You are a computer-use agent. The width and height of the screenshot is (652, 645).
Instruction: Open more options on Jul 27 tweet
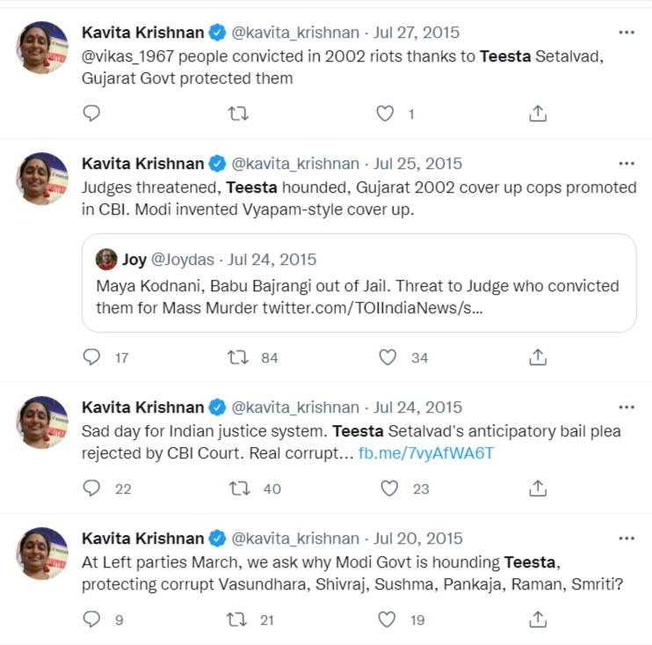(x=626, y=33)
